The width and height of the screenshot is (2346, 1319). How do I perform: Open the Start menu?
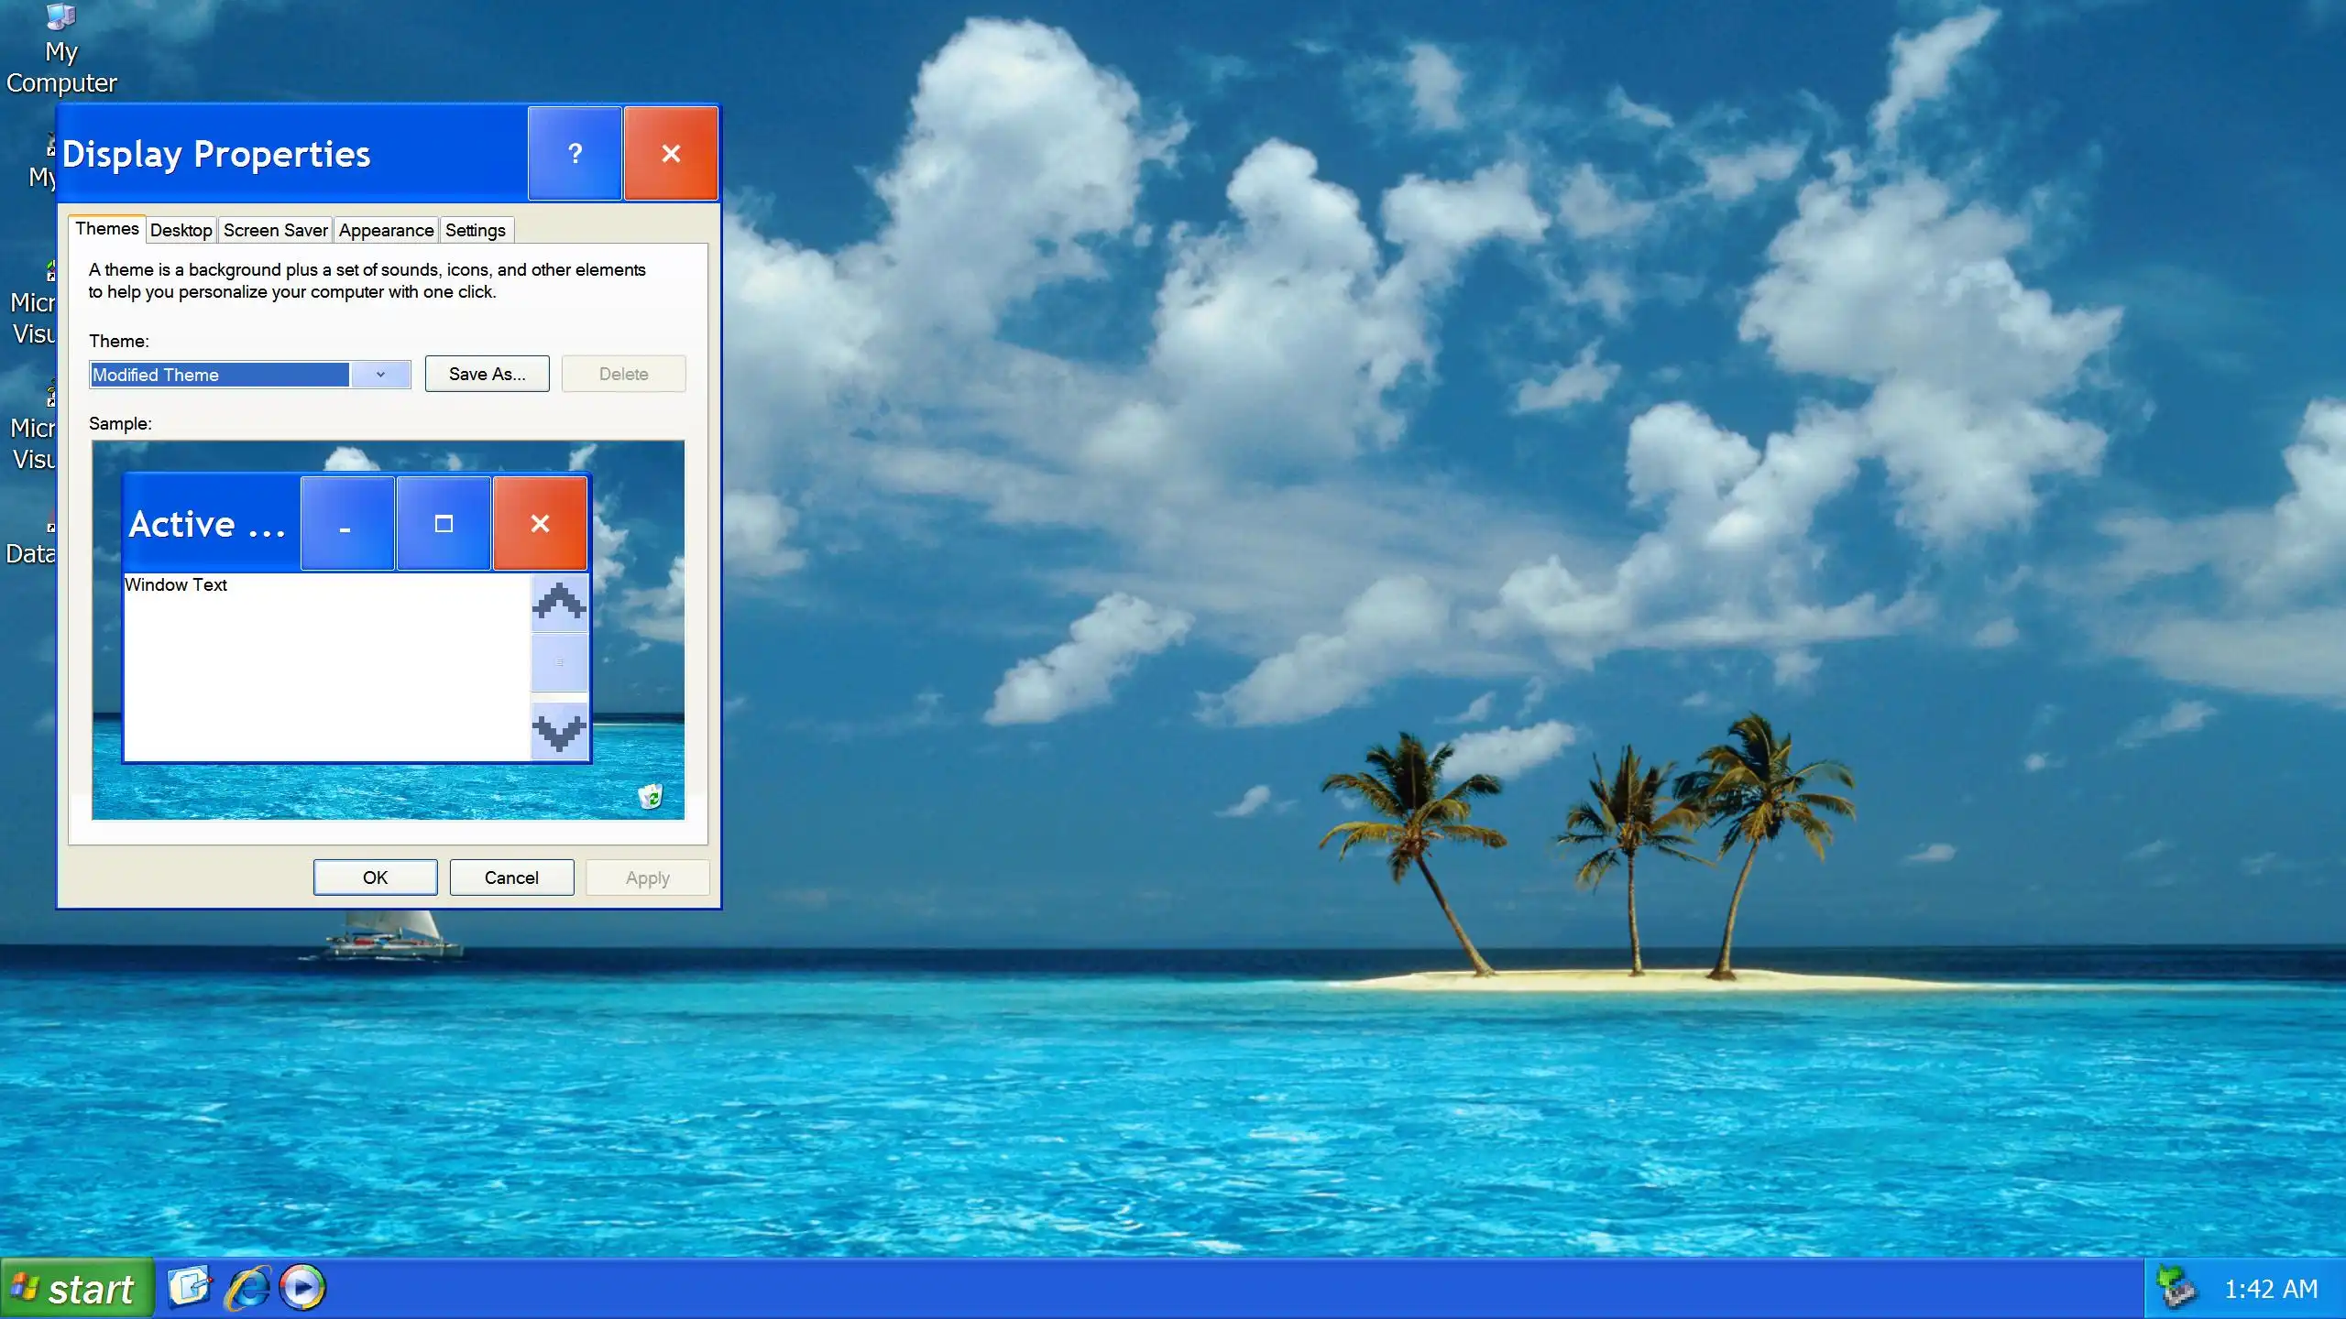coord(77,1289)
